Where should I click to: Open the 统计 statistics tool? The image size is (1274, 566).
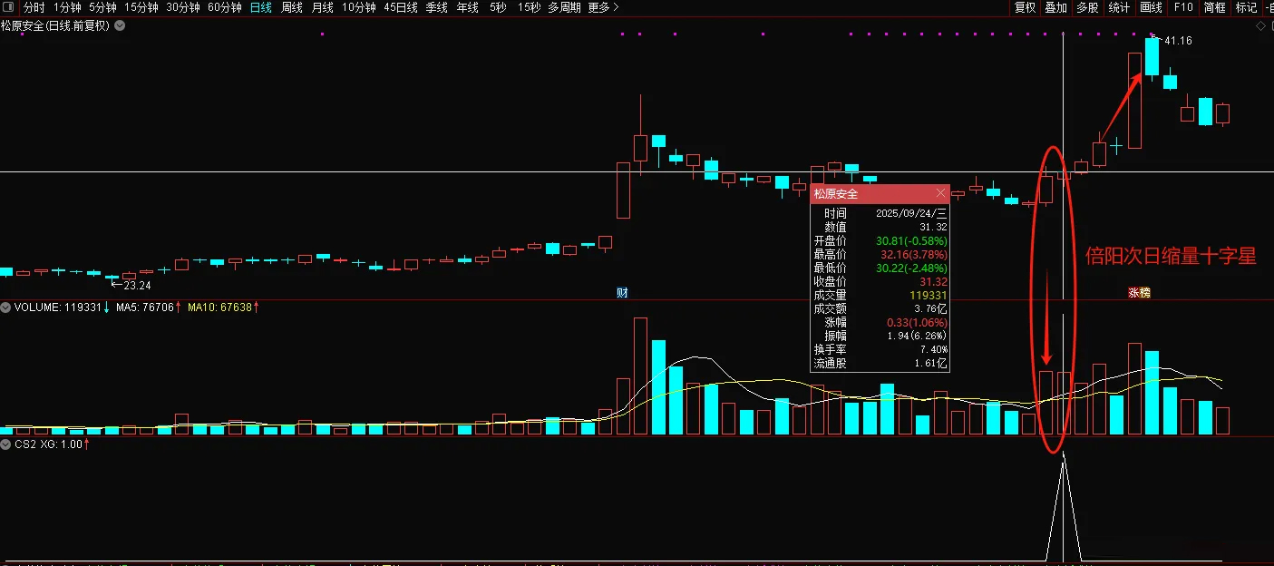[x=1120, y=7]
